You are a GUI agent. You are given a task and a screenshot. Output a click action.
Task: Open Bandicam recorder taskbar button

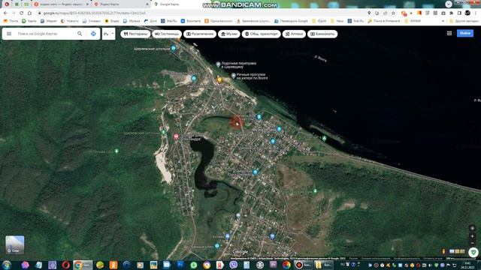tap(304, 265)
